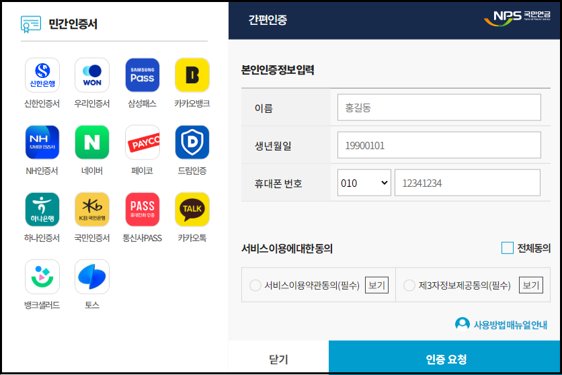The image size is (562, 375).
Task: Click the 이름 input field
Action: coord(439,108)
